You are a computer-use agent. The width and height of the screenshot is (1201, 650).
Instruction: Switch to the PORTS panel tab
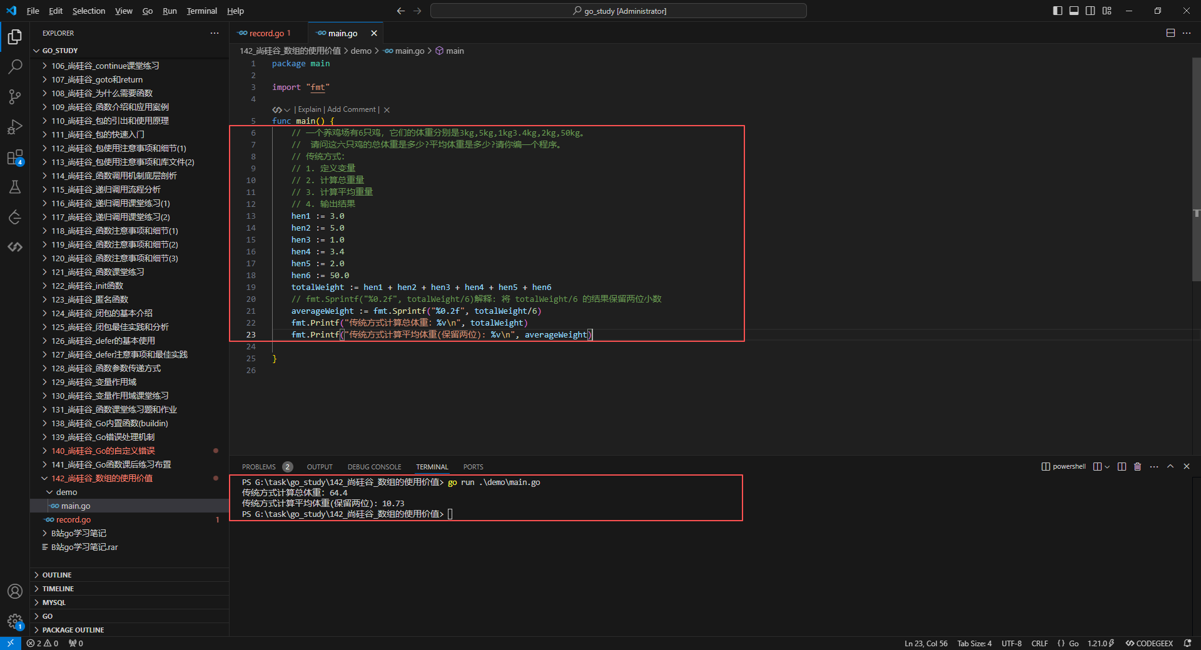[473, 467]
